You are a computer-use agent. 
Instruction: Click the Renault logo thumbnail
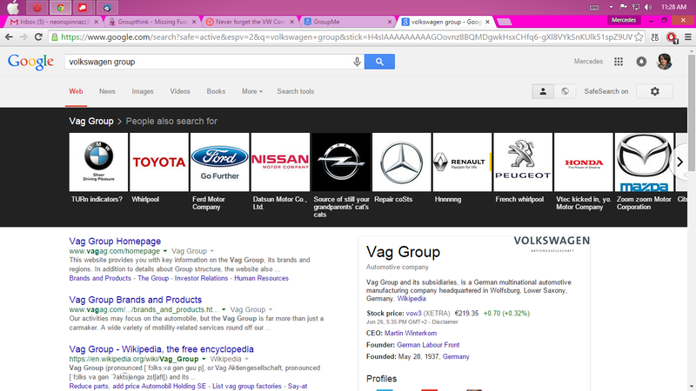pyautogui.click(x=462, y=162)
